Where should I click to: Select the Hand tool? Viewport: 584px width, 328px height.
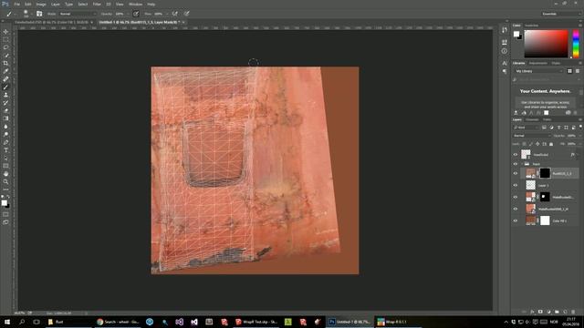point(5,174)
